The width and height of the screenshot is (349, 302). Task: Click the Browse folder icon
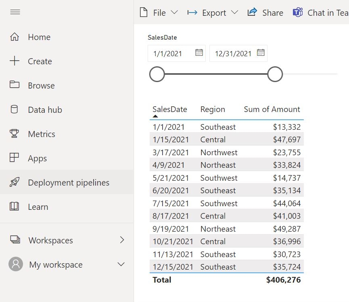click(x=15, y=85)
